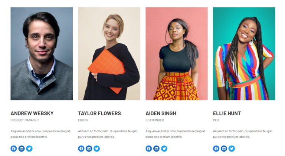285x156 pixels.
Task: Click Aiden Singh's Facebook icon
Action: click(149, 149)
